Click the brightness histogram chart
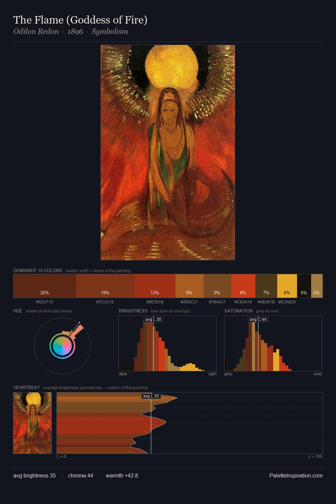 coord(168,343)
